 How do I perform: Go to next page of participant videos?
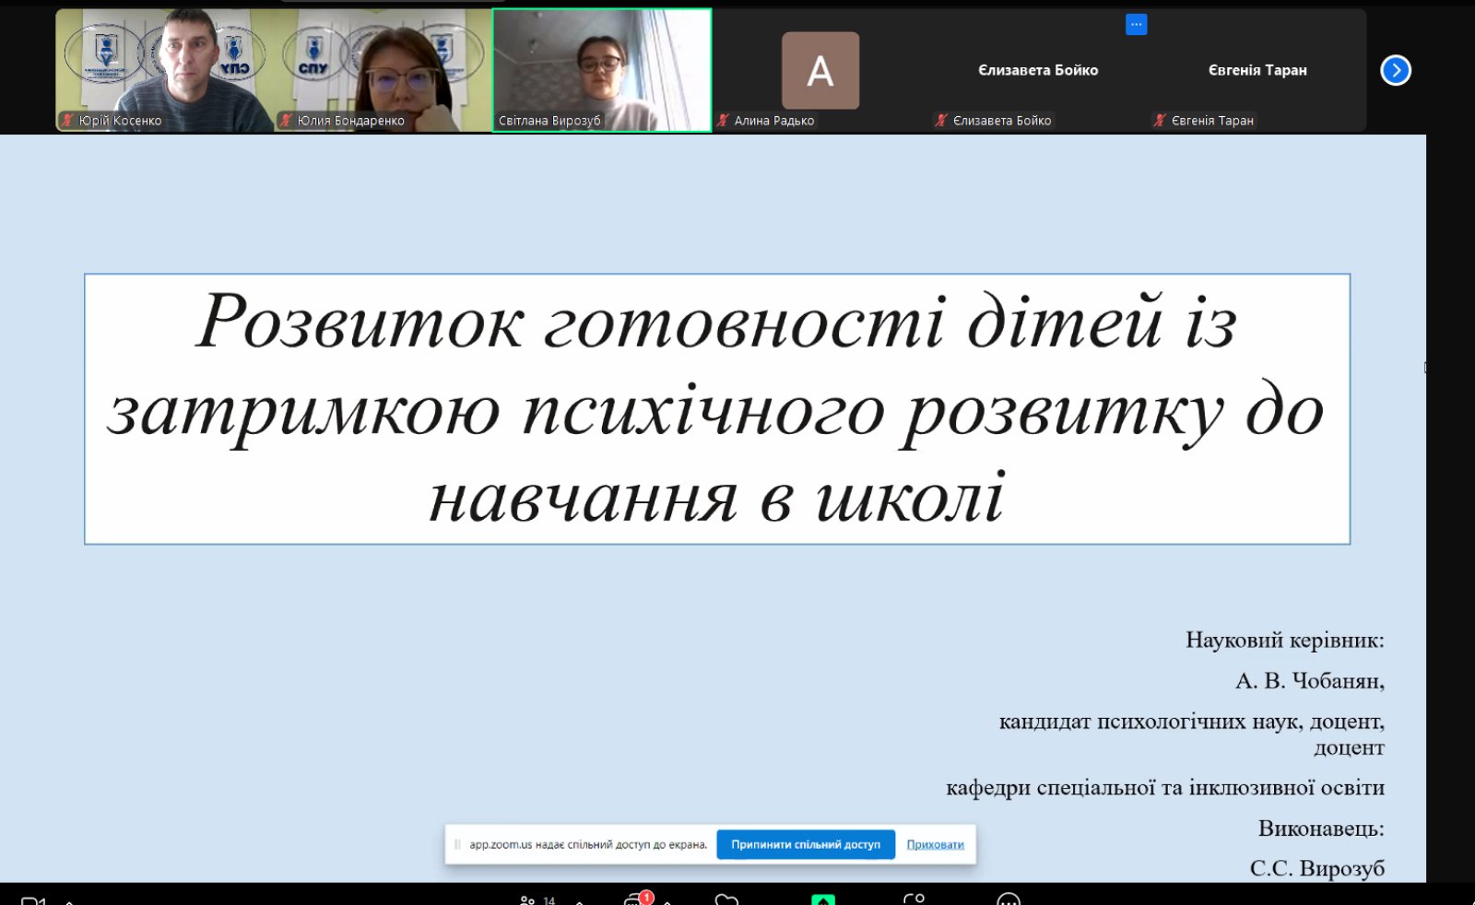(1395, 70)
